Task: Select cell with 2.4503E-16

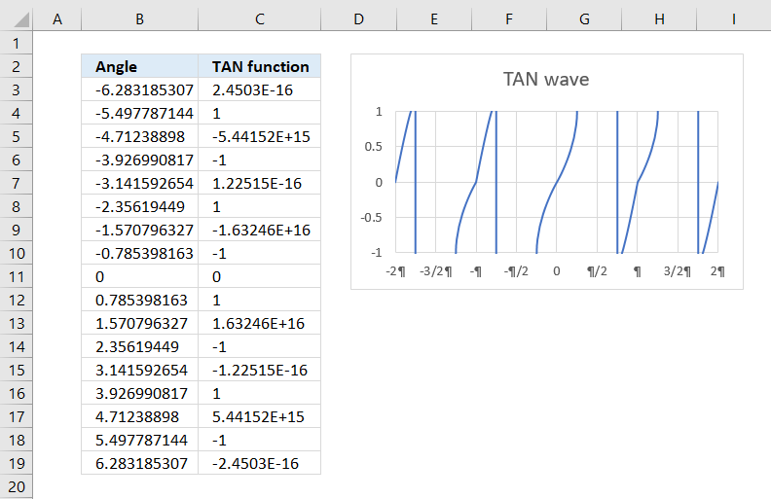Action: 260,89
